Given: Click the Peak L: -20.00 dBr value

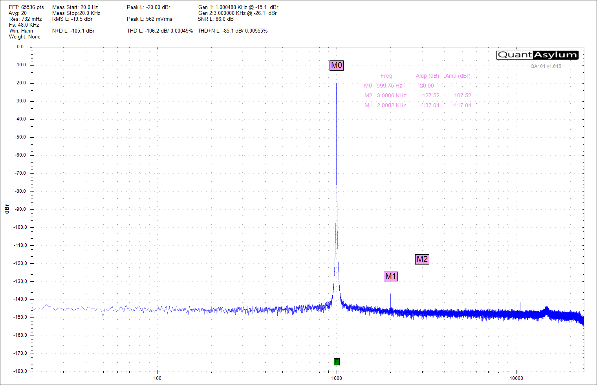Looking at the screenshot, I should coord(148,7).
